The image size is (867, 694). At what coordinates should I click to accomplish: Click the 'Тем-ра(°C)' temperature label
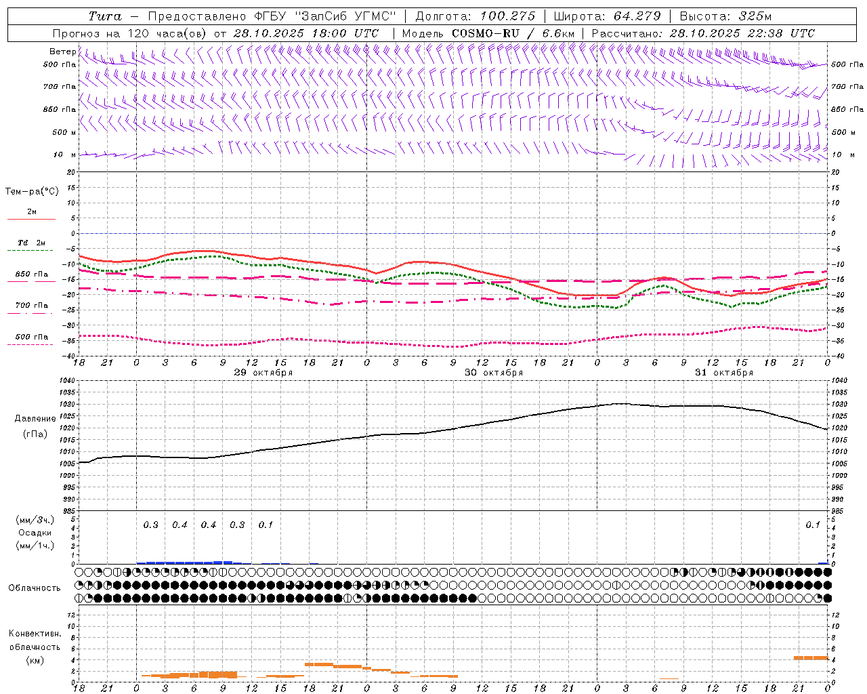pos(32,192)
